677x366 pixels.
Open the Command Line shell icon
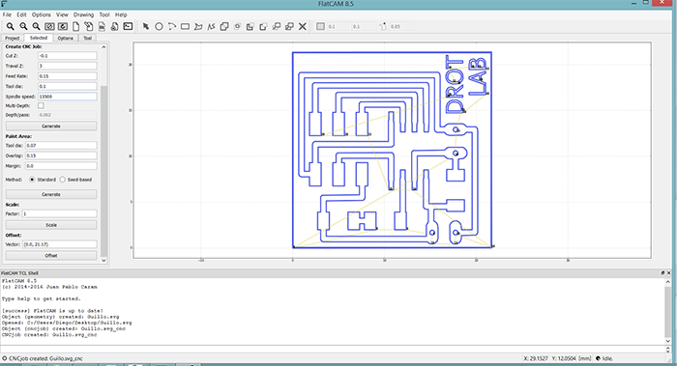click(128, 26)
